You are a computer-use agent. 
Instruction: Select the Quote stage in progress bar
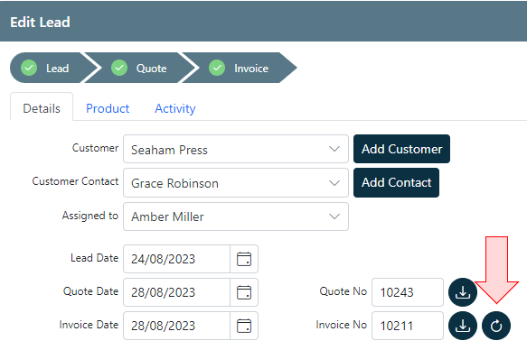tap(143, 68)
